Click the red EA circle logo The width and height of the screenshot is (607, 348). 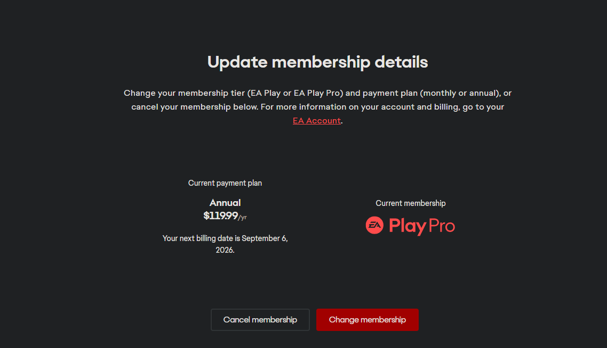(x=374, y=226)
